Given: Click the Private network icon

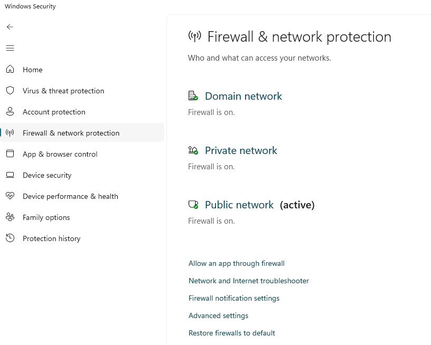Looking at the screenshot, I should [193, 150].
